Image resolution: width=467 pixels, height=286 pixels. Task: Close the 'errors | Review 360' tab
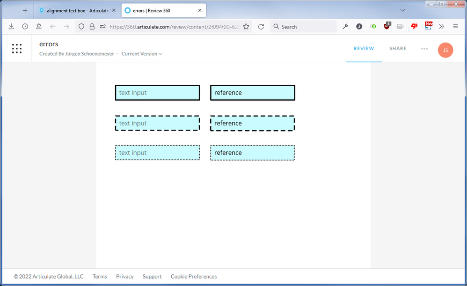[200, 10]
